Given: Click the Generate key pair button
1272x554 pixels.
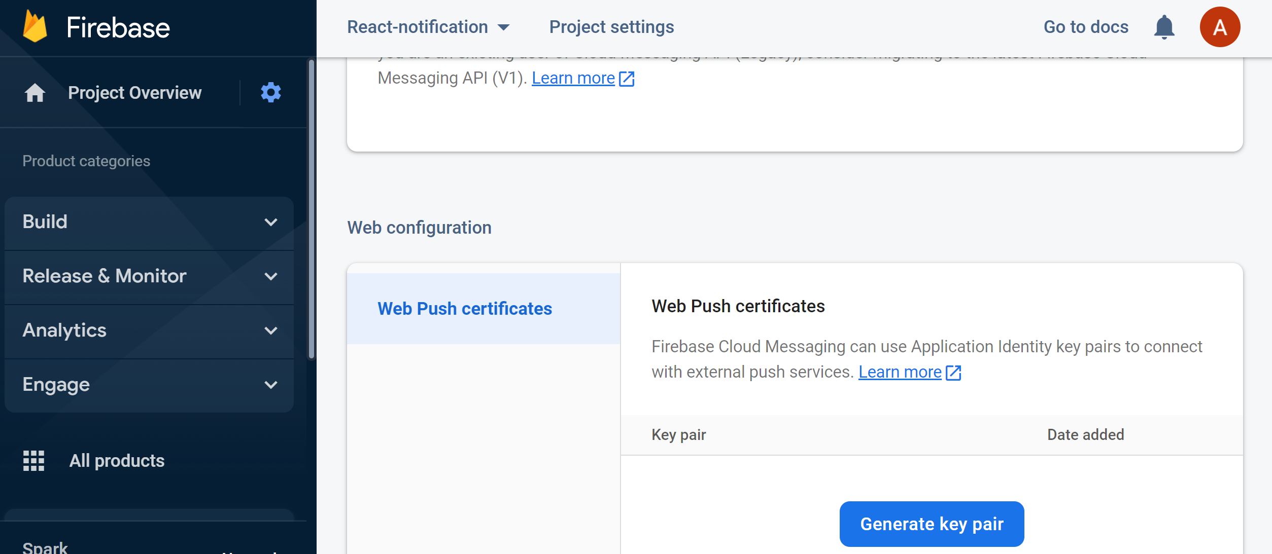Looking at the screenshot, I should click(932, 524).
